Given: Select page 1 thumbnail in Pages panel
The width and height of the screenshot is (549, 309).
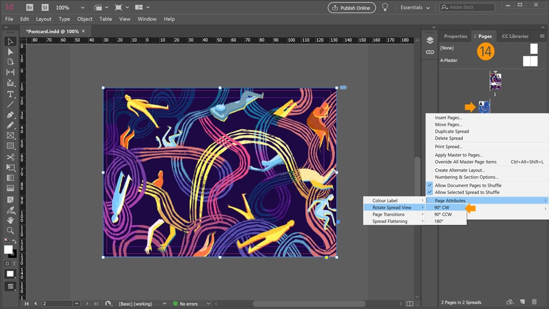Looking at the screenshot, I should click(x=495, y=81).
